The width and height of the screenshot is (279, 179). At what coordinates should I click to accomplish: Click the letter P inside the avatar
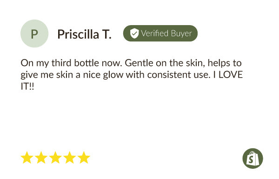pyautogui.click(x=34, y=34)
